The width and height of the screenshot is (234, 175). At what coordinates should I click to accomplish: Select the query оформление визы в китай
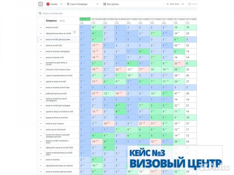tap(58, 33)
